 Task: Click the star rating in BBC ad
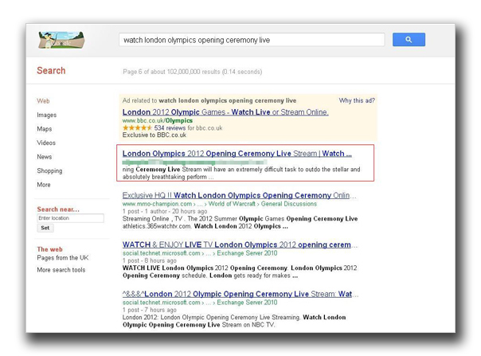(x=137, y=127)
